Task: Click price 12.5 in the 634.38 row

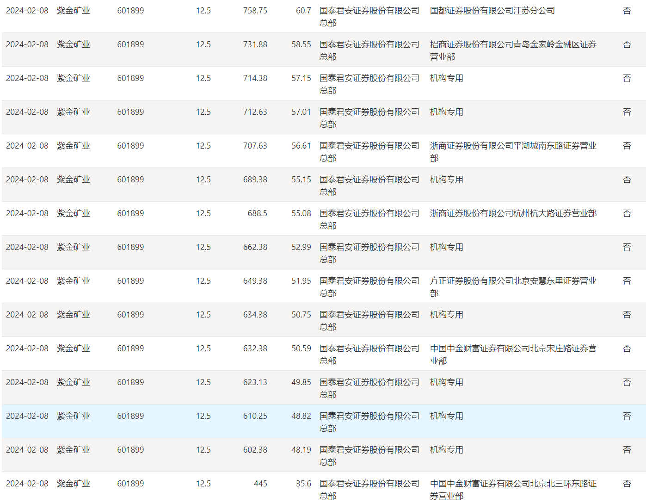Action: (x=203, y=315)
